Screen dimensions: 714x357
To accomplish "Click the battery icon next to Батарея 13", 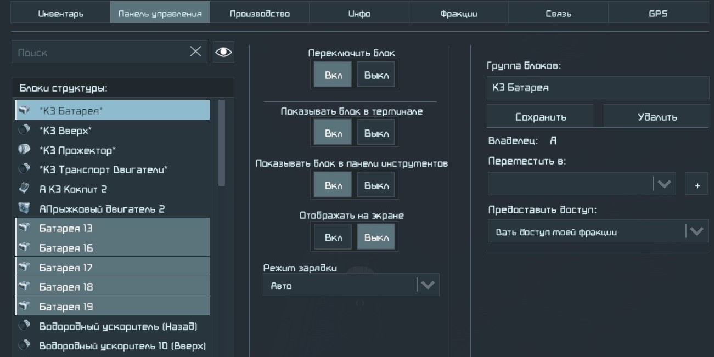I will point(23,228).
